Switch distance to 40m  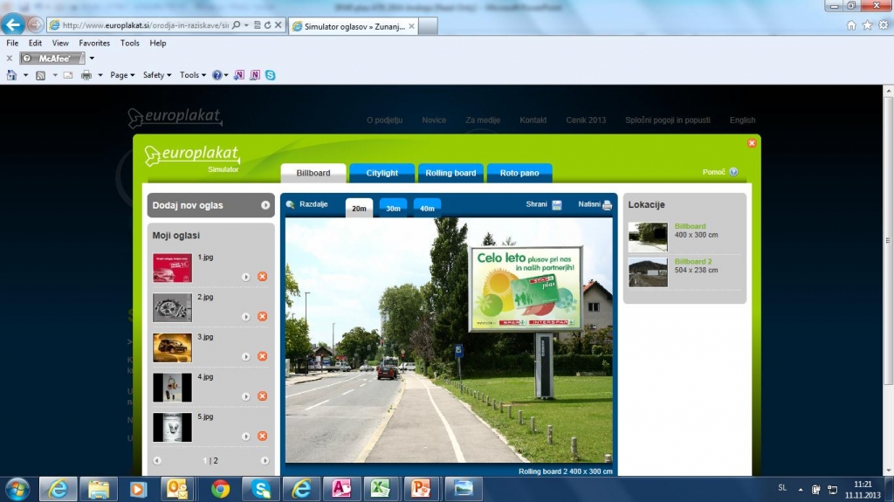pos(427,209)
